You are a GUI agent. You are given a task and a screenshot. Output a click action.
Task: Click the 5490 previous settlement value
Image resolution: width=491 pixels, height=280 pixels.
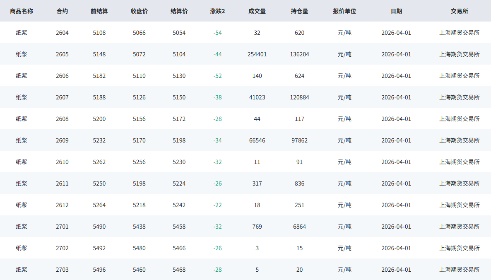point(99,227)
